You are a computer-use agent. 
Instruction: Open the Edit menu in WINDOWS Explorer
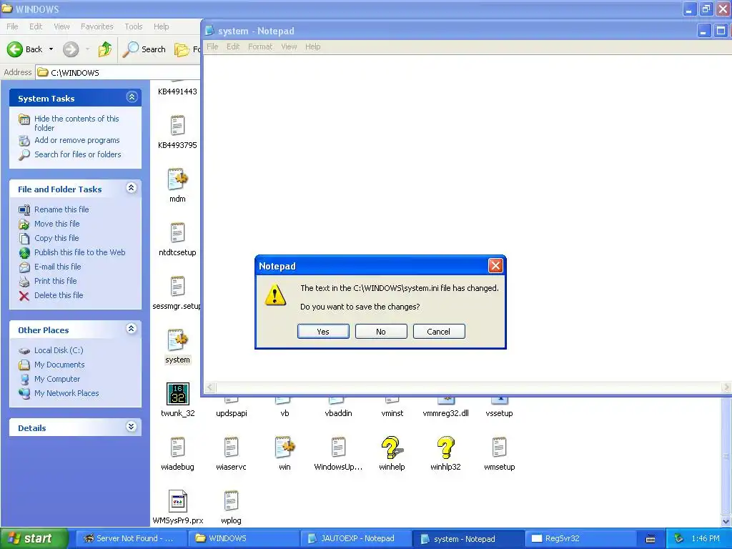(x=36, y=26)
